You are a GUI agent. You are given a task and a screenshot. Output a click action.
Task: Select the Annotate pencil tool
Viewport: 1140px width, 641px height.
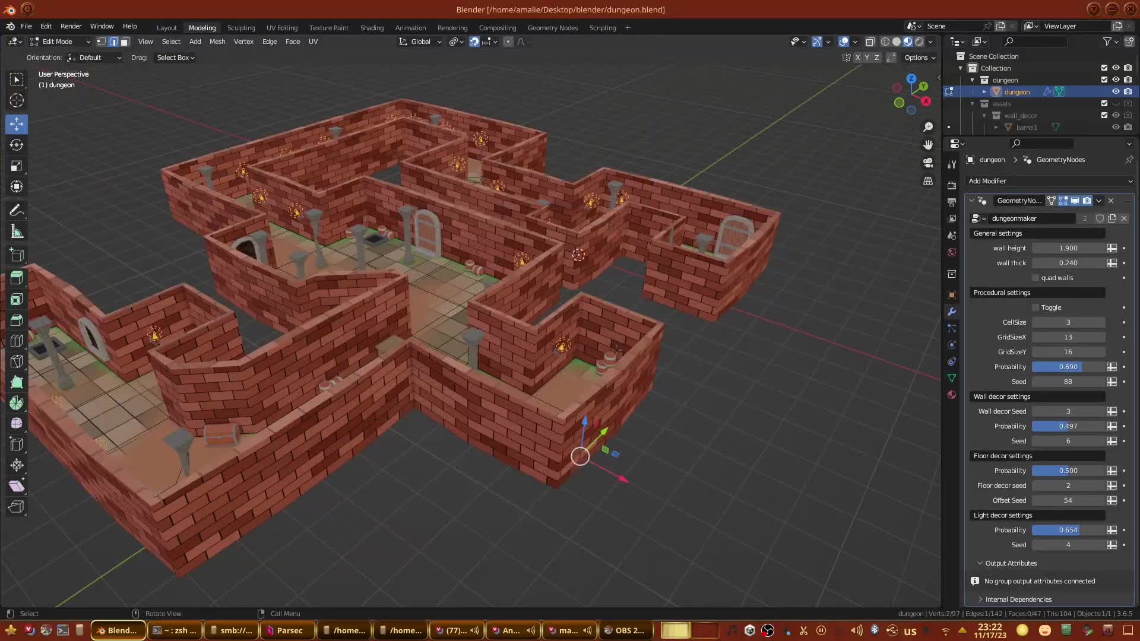(17, 211)
